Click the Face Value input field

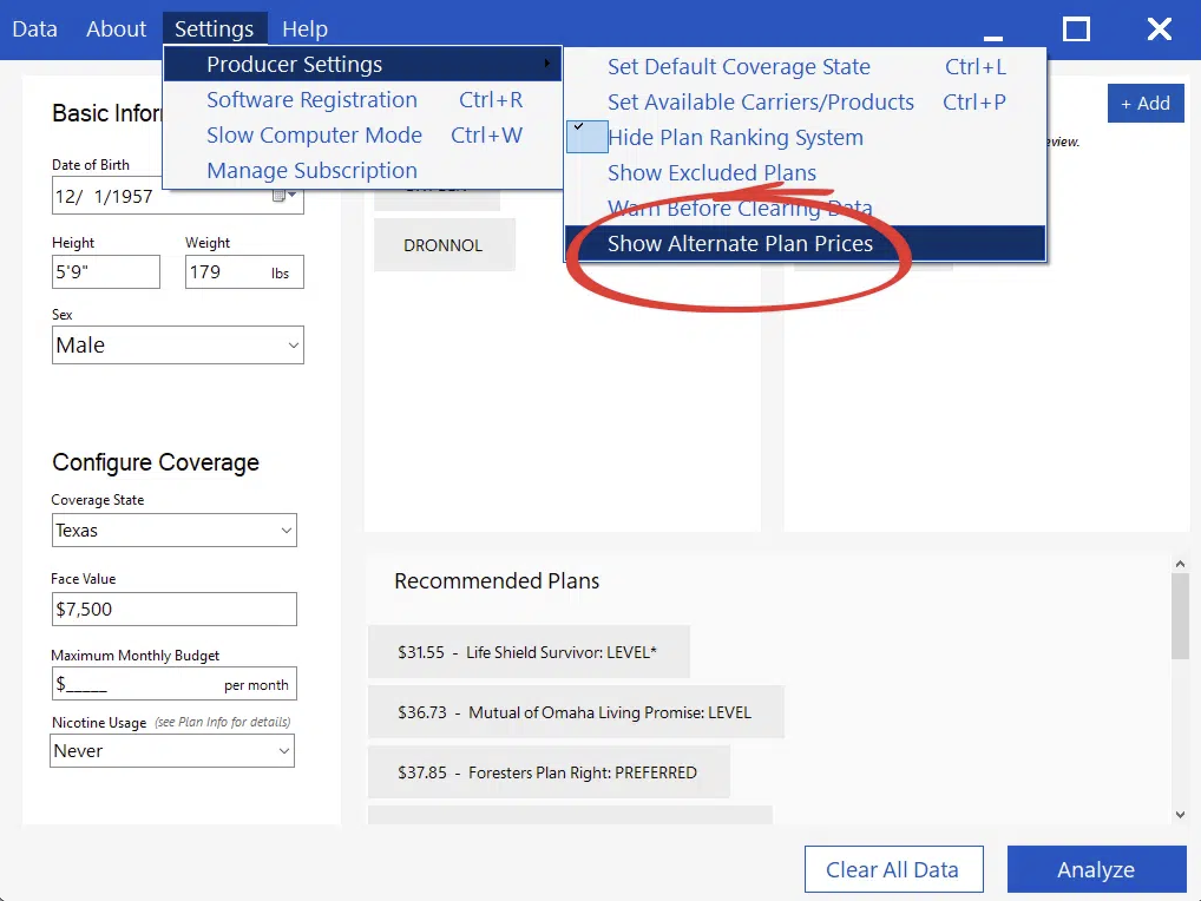click(174, 609)
